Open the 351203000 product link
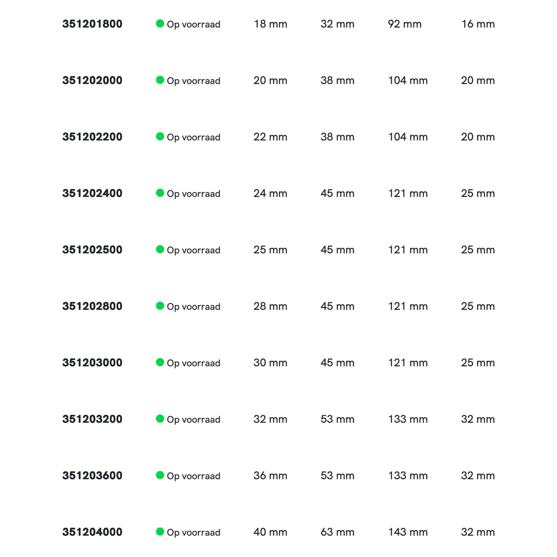This screenshot has height=557, width=557. [x=92, y=363]
